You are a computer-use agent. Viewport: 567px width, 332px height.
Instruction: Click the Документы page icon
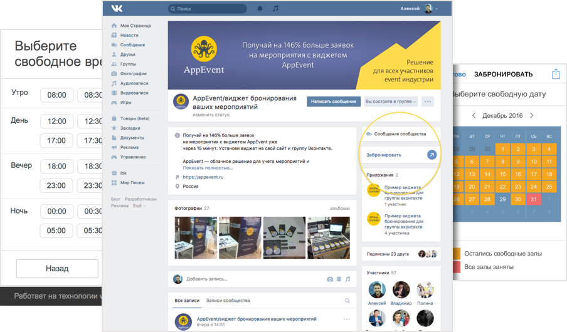(114, 138)
